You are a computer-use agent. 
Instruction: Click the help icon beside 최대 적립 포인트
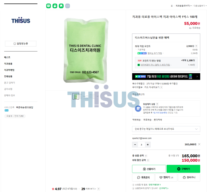click(x=196, y=46)
